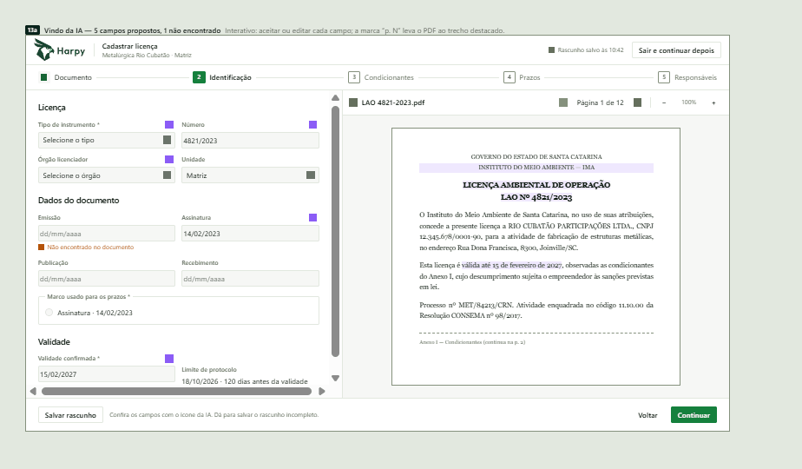The image size is (802, 469).
Task: Click the Voltar button
Action: (648, 415)
